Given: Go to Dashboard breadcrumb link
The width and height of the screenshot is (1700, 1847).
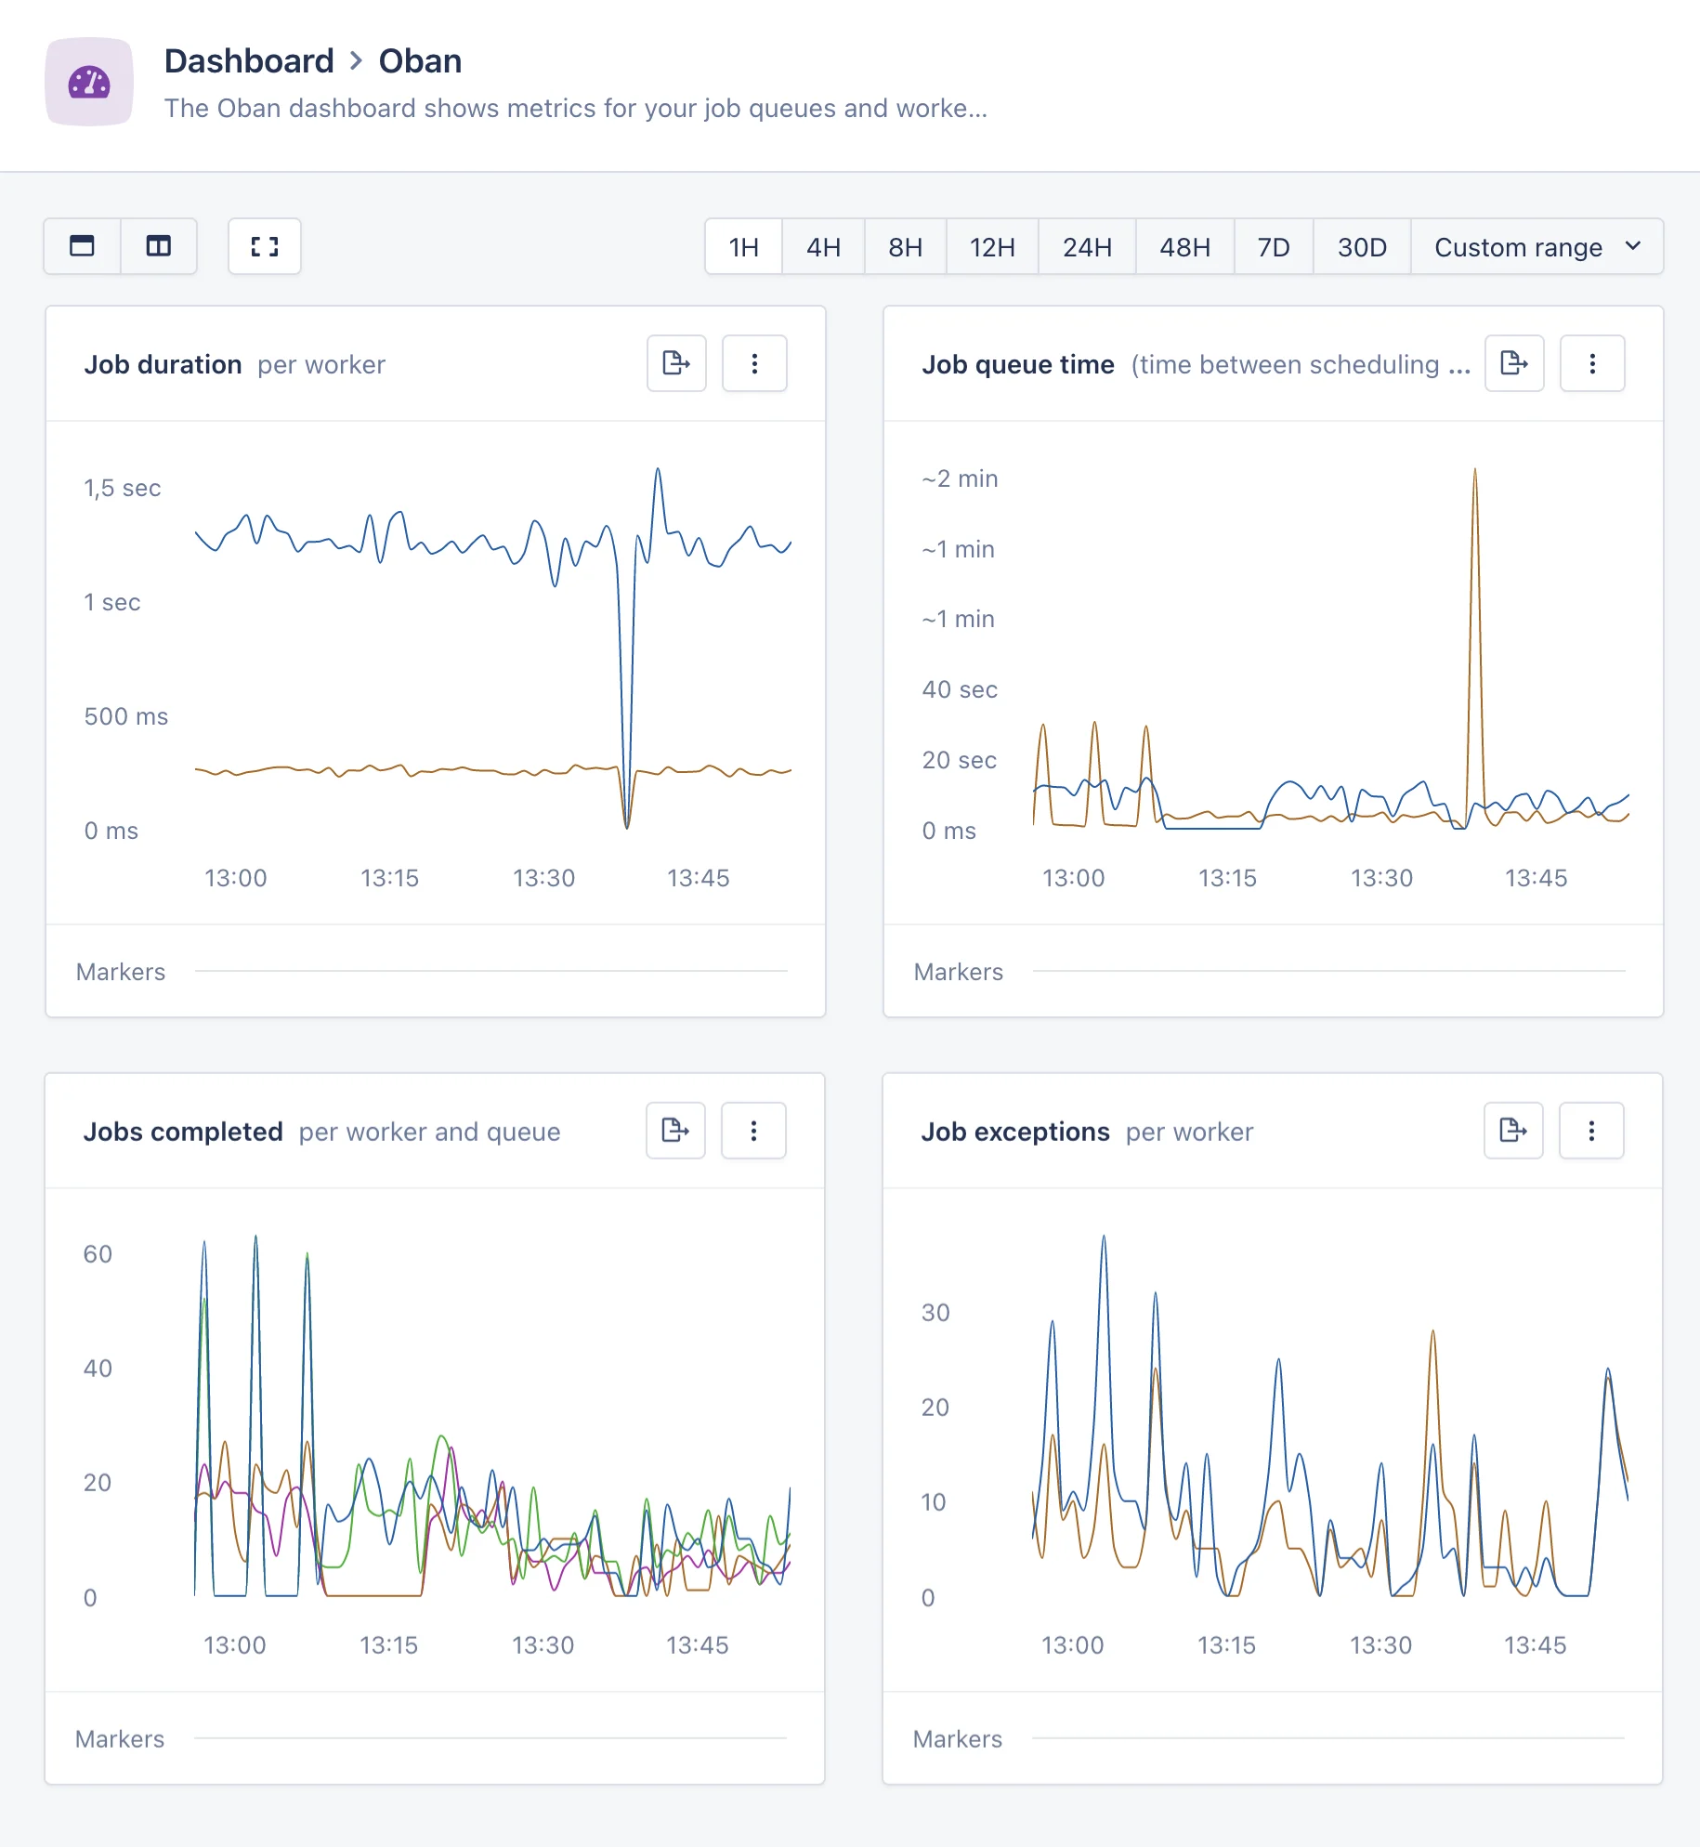Looking at the screenshot, I should point(249,61).
